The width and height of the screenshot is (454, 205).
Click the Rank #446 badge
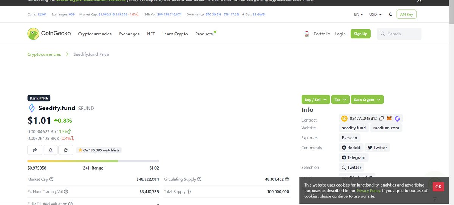pos(39,98)
